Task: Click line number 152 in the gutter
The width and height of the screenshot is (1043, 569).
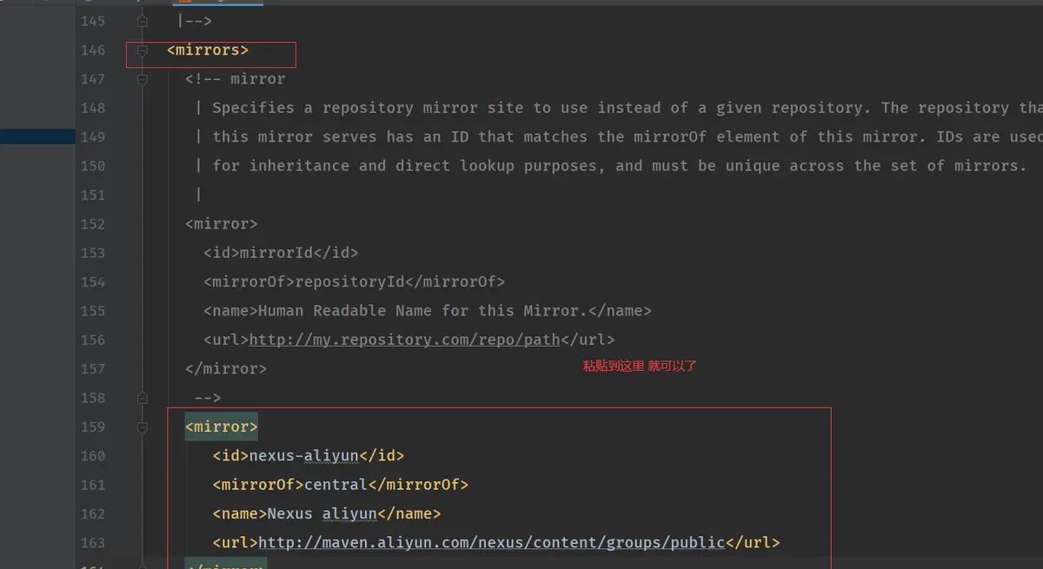Action: point(93,224)
